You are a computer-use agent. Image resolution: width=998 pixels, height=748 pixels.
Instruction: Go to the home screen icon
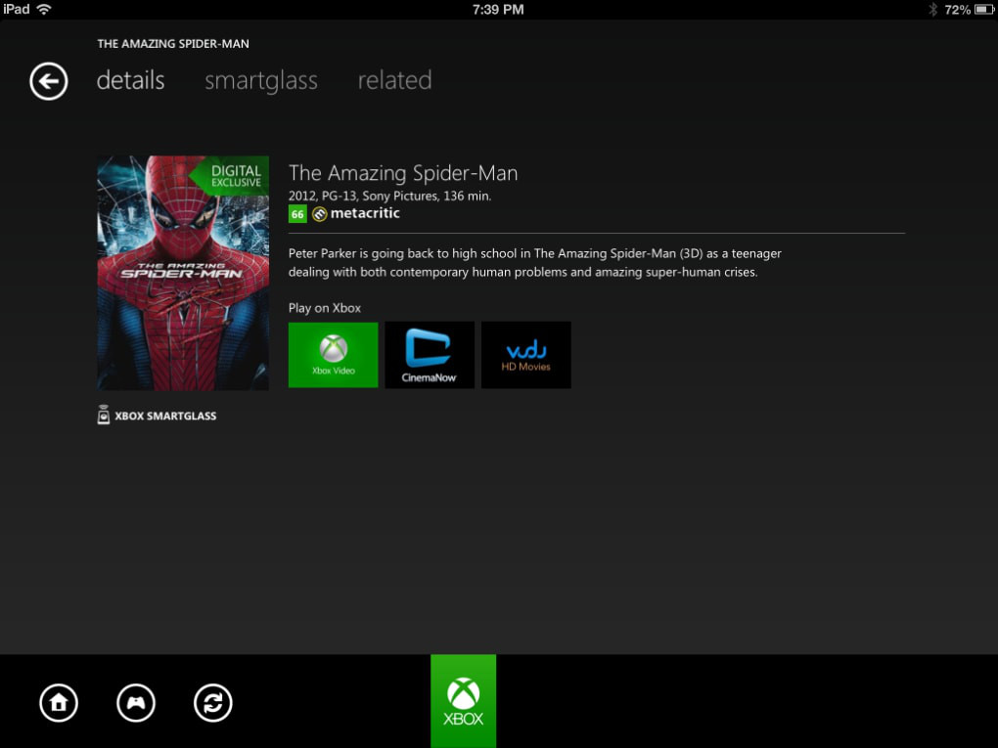point(59,703)
